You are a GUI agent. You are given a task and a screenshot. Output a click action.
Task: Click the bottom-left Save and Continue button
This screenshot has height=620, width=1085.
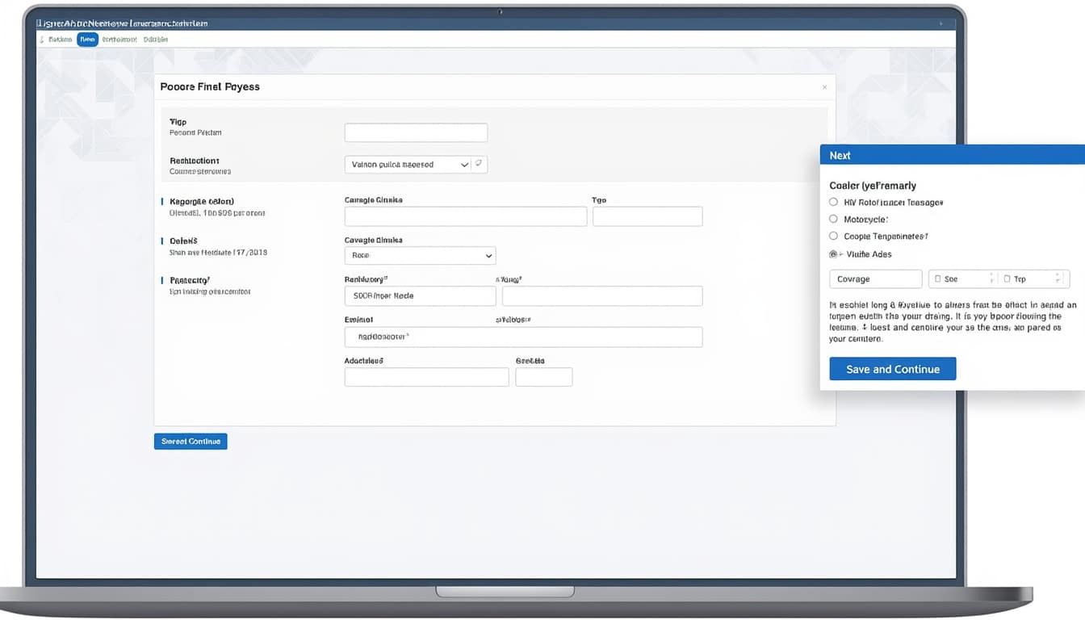tap(191, 441)
